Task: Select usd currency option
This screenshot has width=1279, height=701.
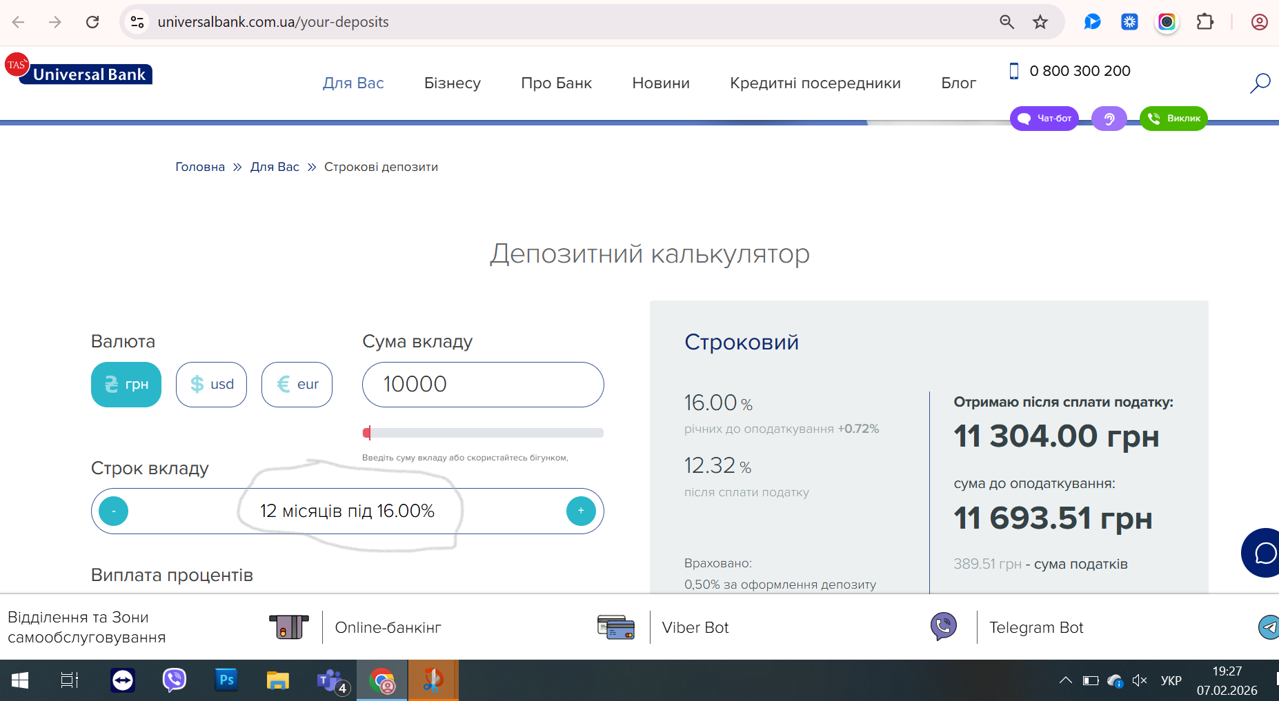Action: (211, 385)
